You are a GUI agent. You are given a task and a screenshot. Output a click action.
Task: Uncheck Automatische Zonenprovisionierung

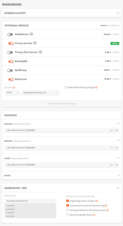[x=67, y=205]
